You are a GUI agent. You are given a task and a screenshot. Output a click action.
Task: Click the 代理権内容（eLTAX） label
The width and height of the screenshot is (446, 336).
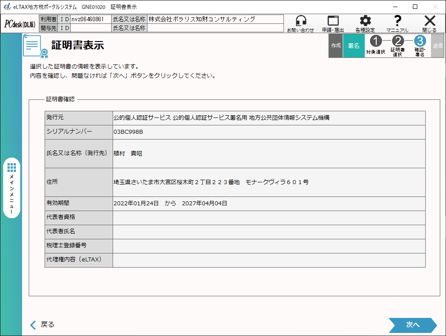point(79,260)
